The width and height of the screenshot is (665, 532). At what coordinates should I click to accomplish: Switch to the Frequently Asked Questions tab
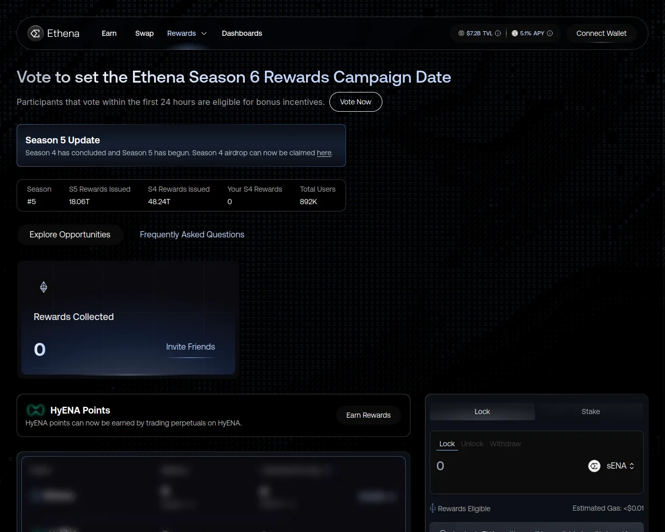click(192, 235)
